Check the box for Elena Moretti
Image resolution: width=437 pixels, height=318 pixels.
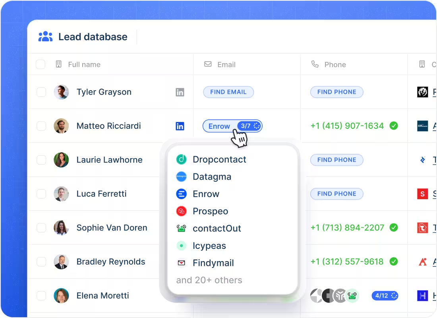41,296
